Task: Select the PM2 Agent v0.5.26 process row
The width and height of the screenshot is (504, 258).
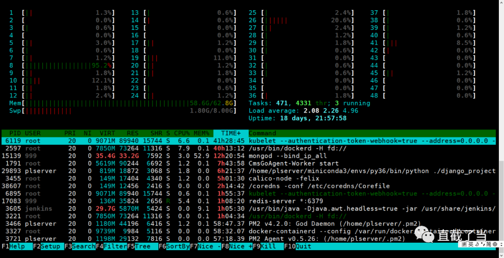Action: [249, 239]
